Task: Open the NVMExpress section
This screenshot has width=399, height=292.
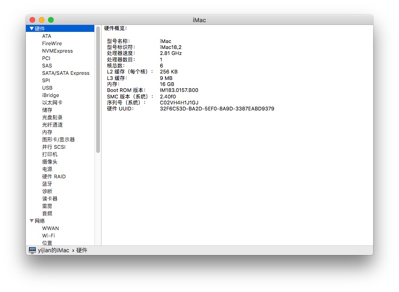Action: pos(57,51)
